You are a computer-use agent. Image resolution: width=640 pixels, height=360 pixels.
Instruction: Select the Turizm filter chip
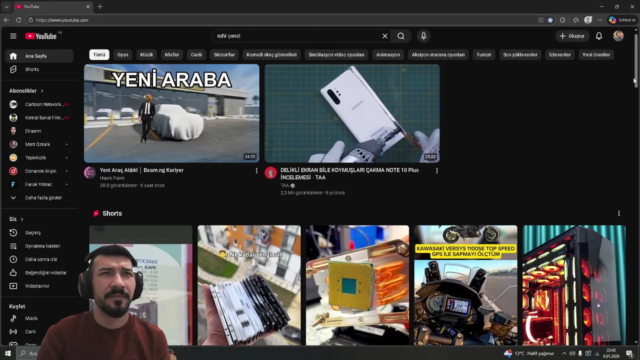[483, 55]
